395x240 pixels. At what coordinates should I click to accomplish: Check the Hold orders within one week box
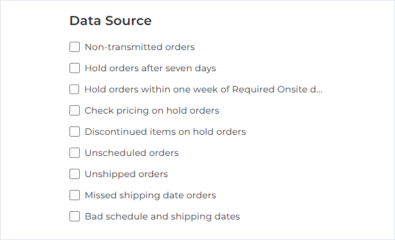[x=75, y=89]
